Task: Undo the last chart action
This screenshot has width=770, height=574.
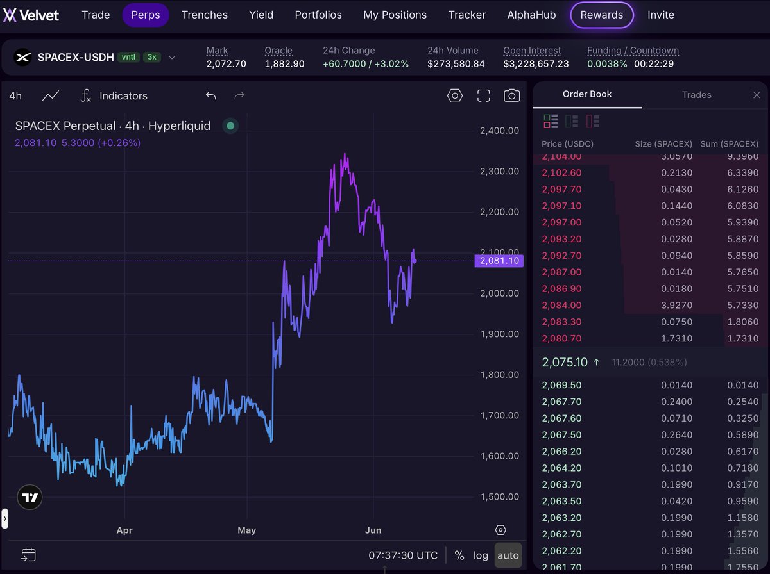Action: point(210,95)
